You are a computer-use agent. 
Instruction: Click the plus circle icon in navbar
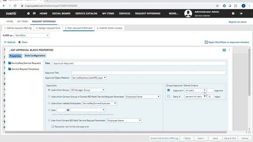pyautogui.click(x=28, y=13)
